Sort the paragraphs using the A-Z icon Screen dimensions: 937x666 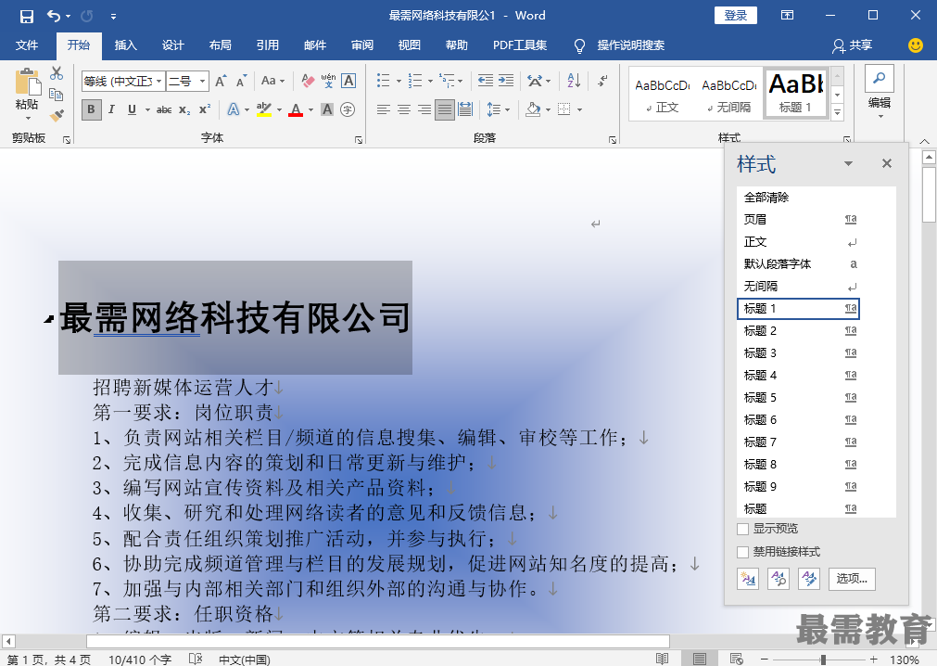574,81
